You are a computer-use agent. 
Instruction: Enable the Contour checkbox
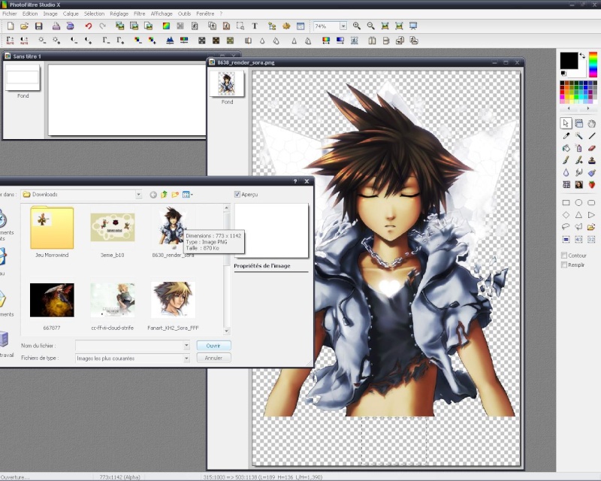click(x=564, y=256)
